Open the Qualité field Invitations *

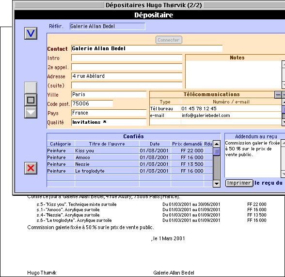tap(109, 122)
